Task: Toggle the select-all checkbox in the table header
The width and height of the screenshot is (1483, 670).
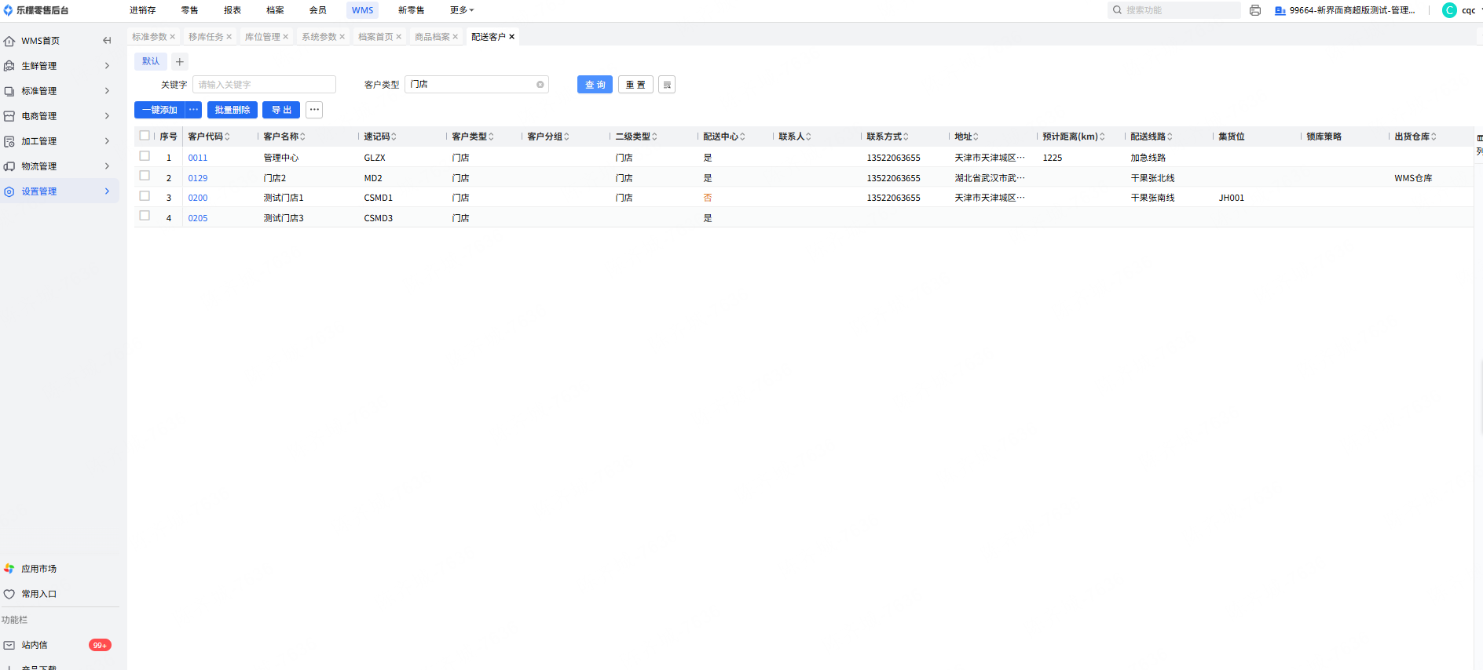Action: pyautogui.click(x=145, y=136)
